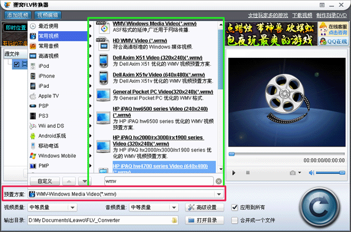Viewport: 351px width, 232px height.
Task: Open snapshot options dropdown arrow
Action: pyautogui.click(x=299, y=173)
